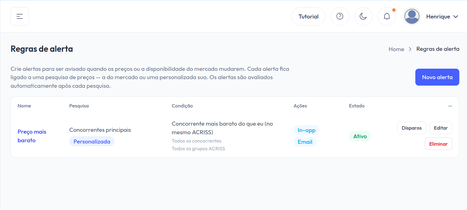This screenshot has height=210, width=467.
Task: Click the Ativo status badge
Action: (x=360, y=136)
